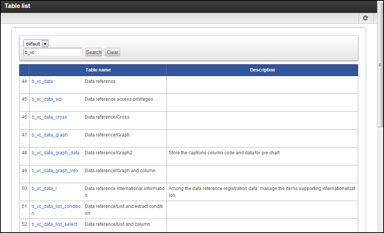Open the b_vc_data_i table link
The height and width of the screenshot is (233, 384).
[x=44, y=189]
